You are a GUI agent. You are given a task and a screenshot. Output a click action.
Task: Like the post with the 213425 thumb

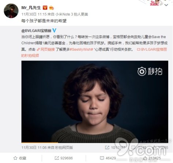pos(152,158)
